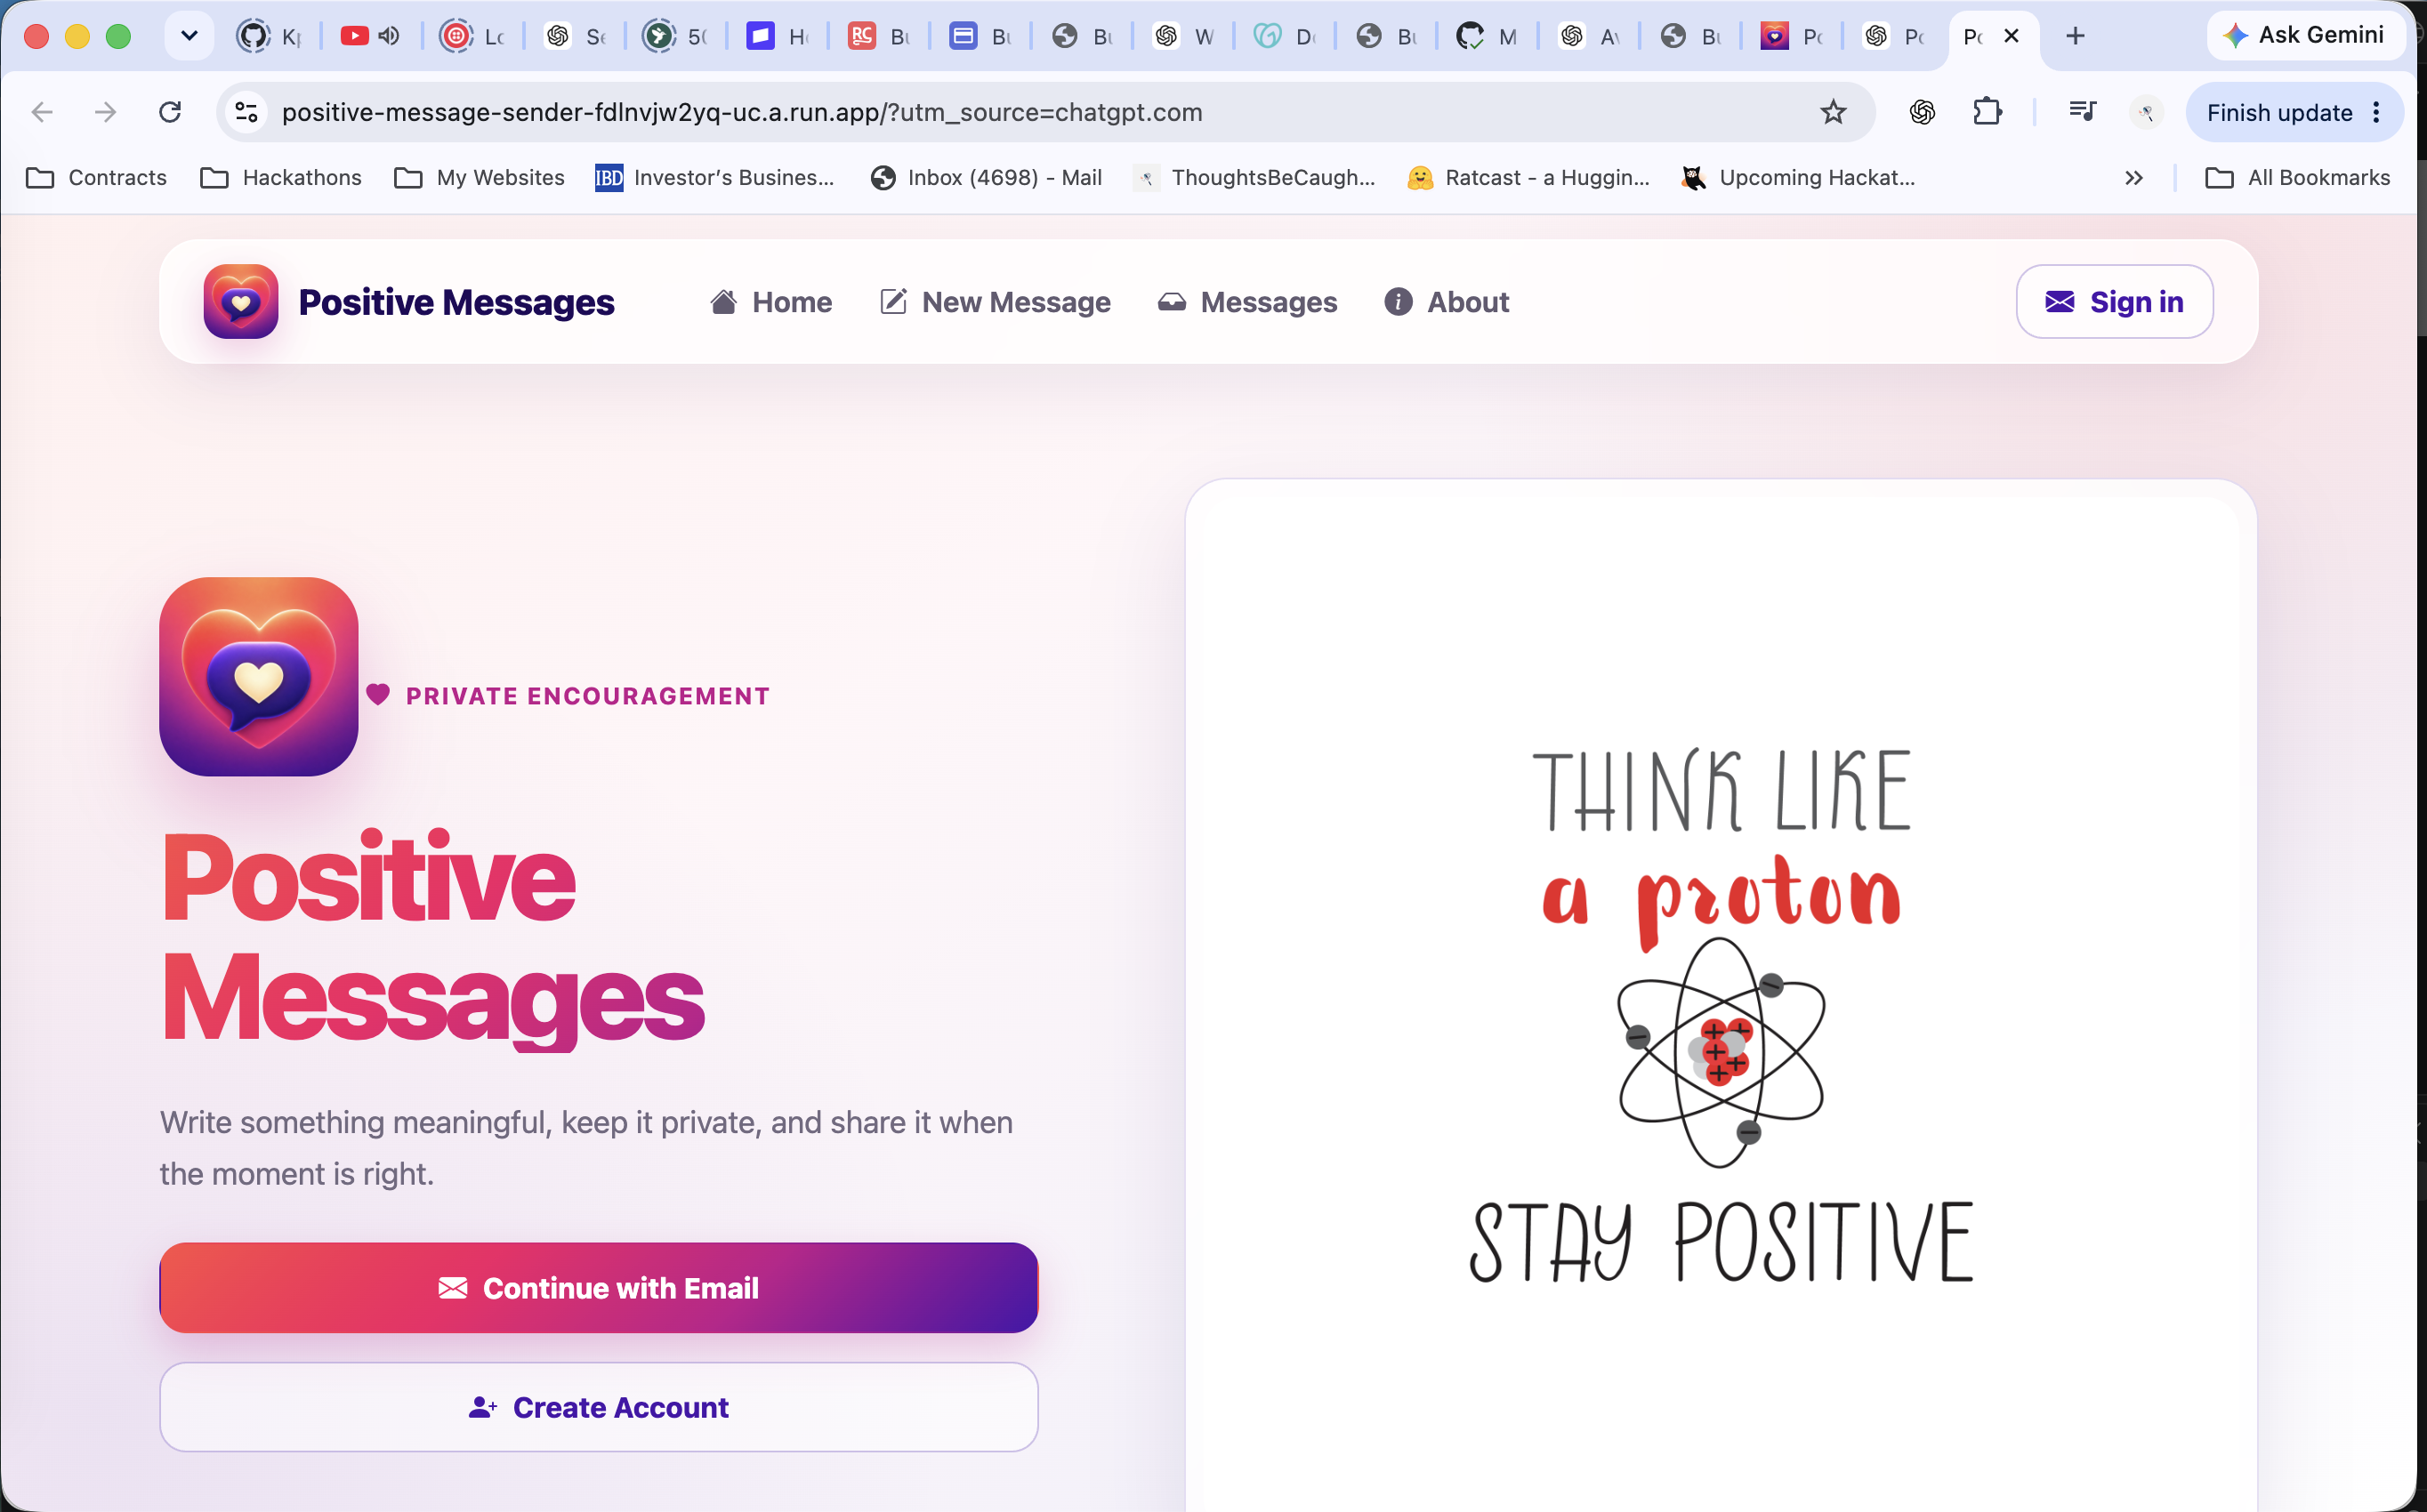Switch to the tab labeled 50
The height and width of the screenshot is (1512, 2427).
pyautogui.click(x=676, y=36)
